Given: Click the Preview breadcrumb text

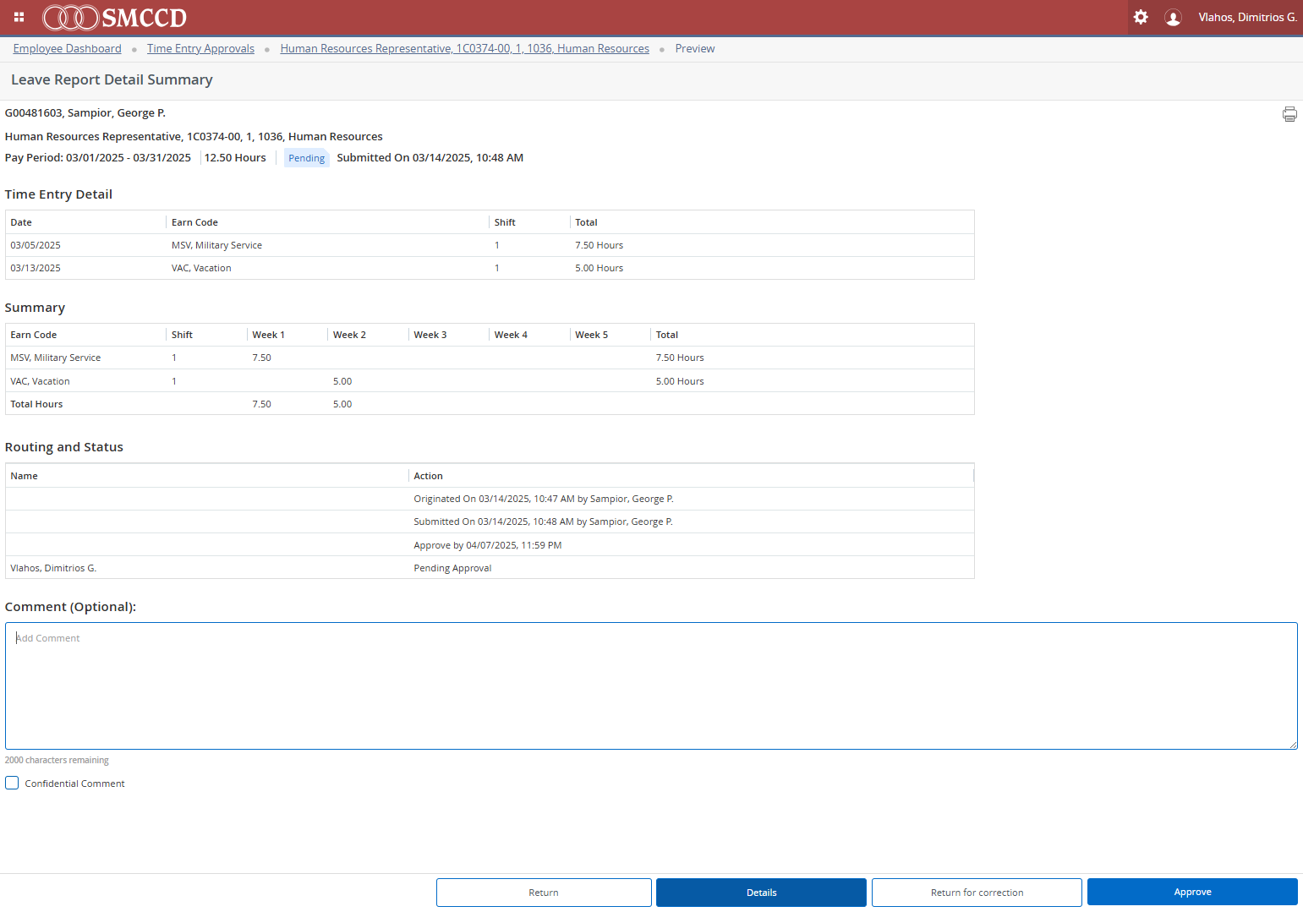Looking at the screenshot, I should (x=695, y=48).
